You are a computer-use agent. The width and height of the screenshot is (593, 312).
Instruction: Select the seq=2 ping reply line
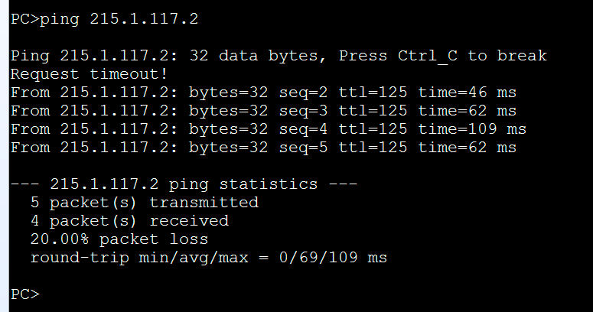click(263, 93)
